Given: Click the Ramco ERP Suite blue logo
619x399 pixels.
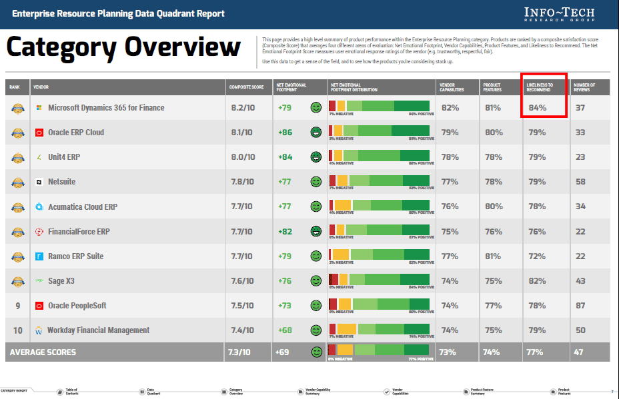Looking at the screenshot, I should 39,256.
